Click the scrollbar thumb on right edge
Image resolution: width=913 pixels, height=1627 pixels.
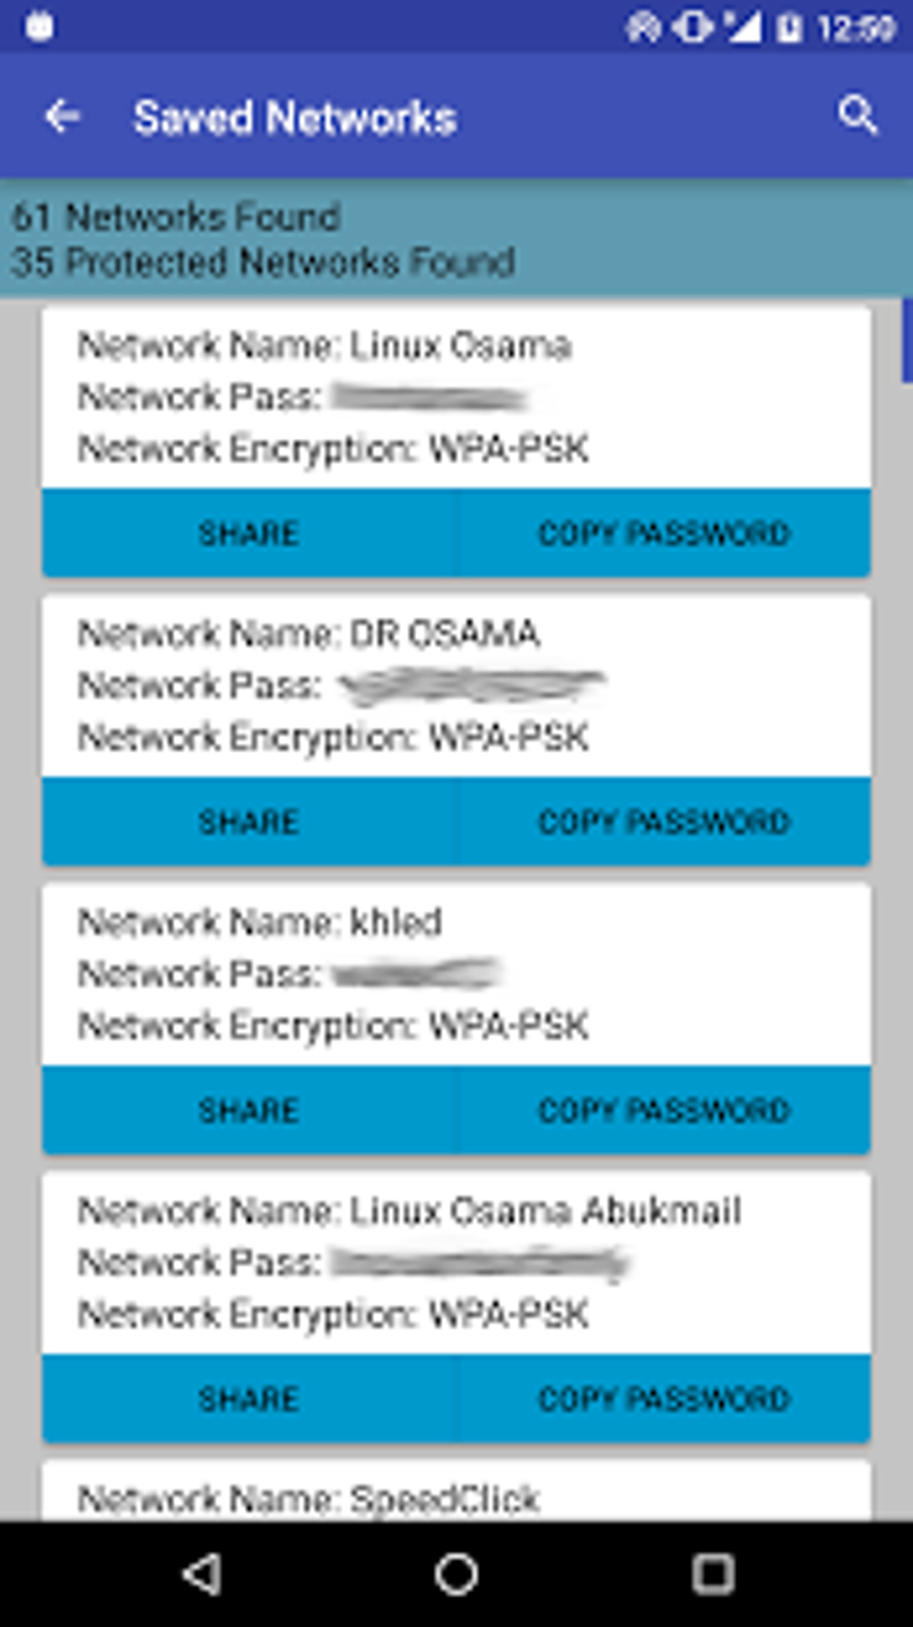pyautogui.click(x=907, y=341)
